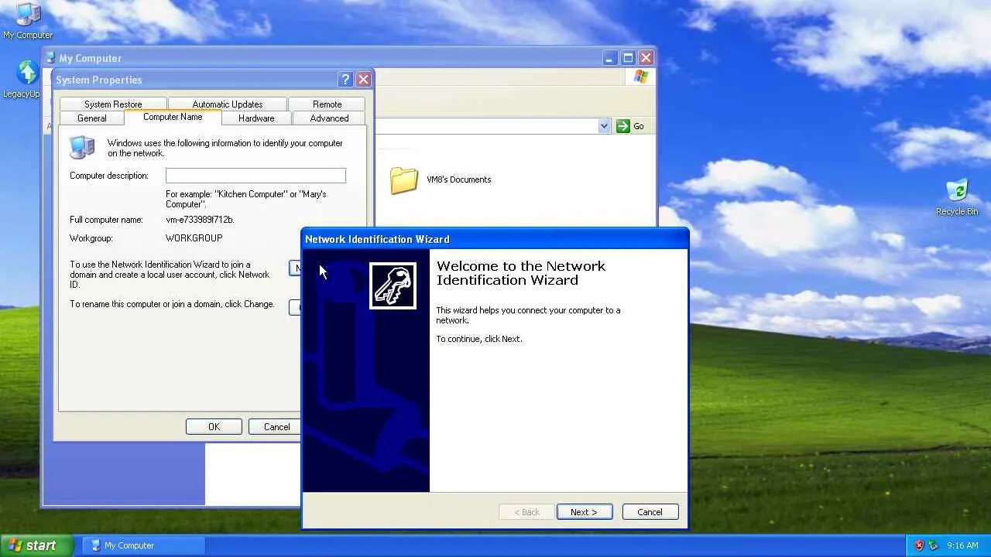Go to the General tab
This screenshot has width=991, height=557.
pyautogui.click(x=92, y=118)
